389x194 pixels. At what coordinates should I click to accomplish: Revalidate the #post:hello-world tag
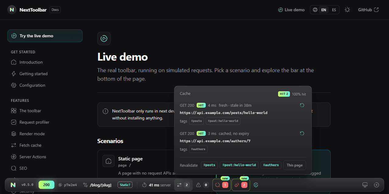tap(239, 165)
